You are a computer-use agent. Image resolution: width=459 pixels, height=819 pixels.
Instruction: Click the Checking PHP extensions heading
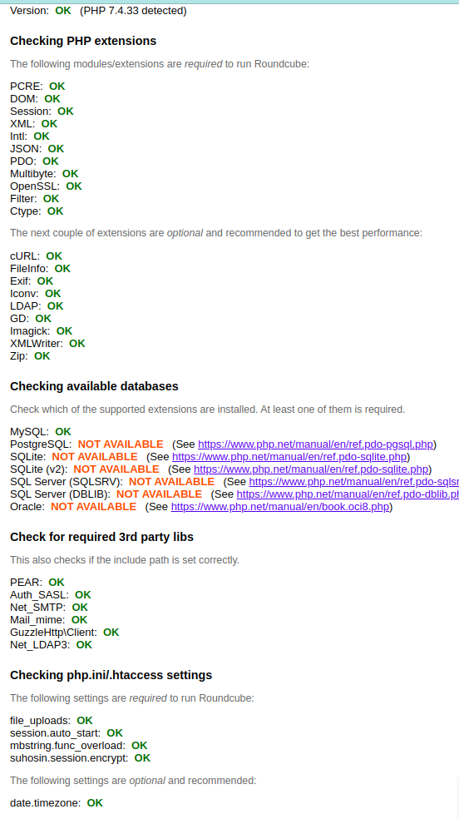tap(83, 41)
